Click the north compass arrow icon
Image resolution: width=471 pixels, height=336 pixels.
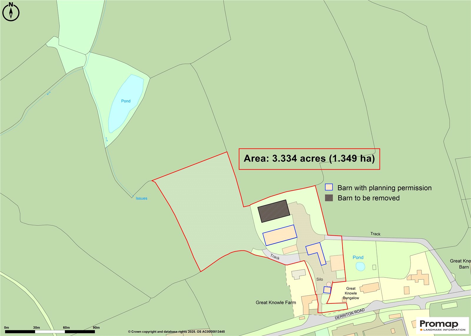pos(11,12)
